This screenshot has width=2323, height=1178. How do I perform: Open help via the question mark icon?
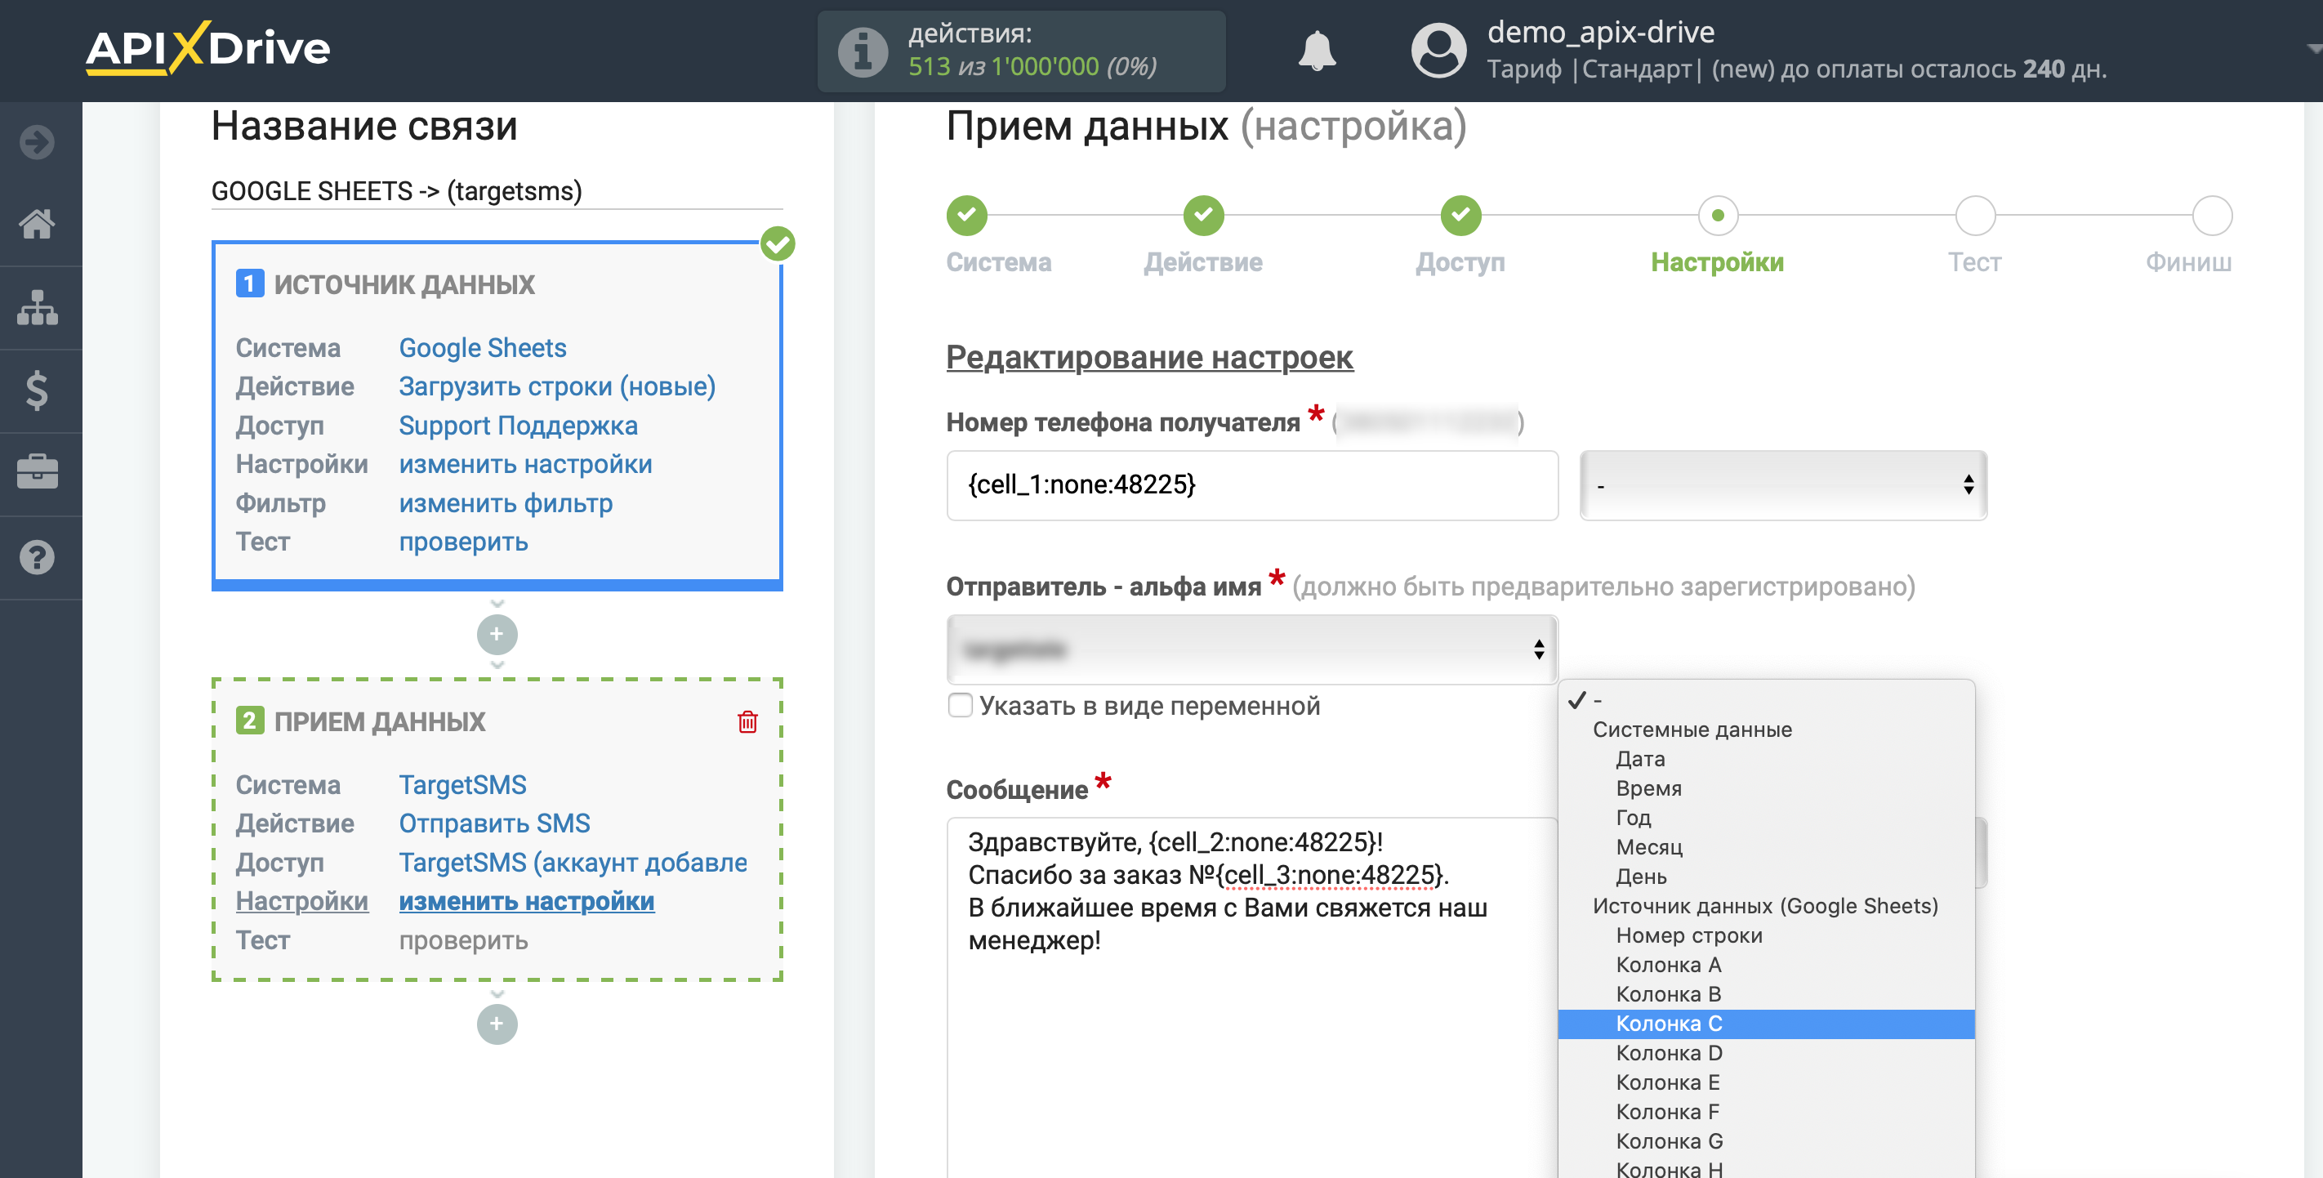(37, 557)
